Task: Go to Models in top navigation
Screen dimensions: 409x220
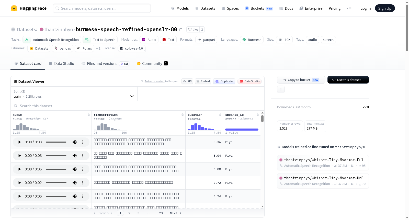Action: tap(180, 8)
